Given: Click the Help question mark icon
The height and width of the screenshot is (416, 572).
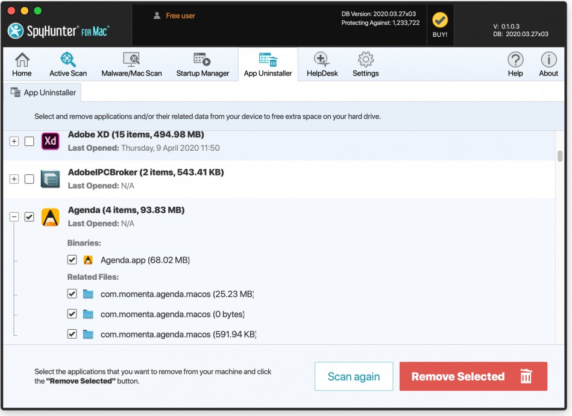Looking at the screenshot, I should [x=515, y=64].
